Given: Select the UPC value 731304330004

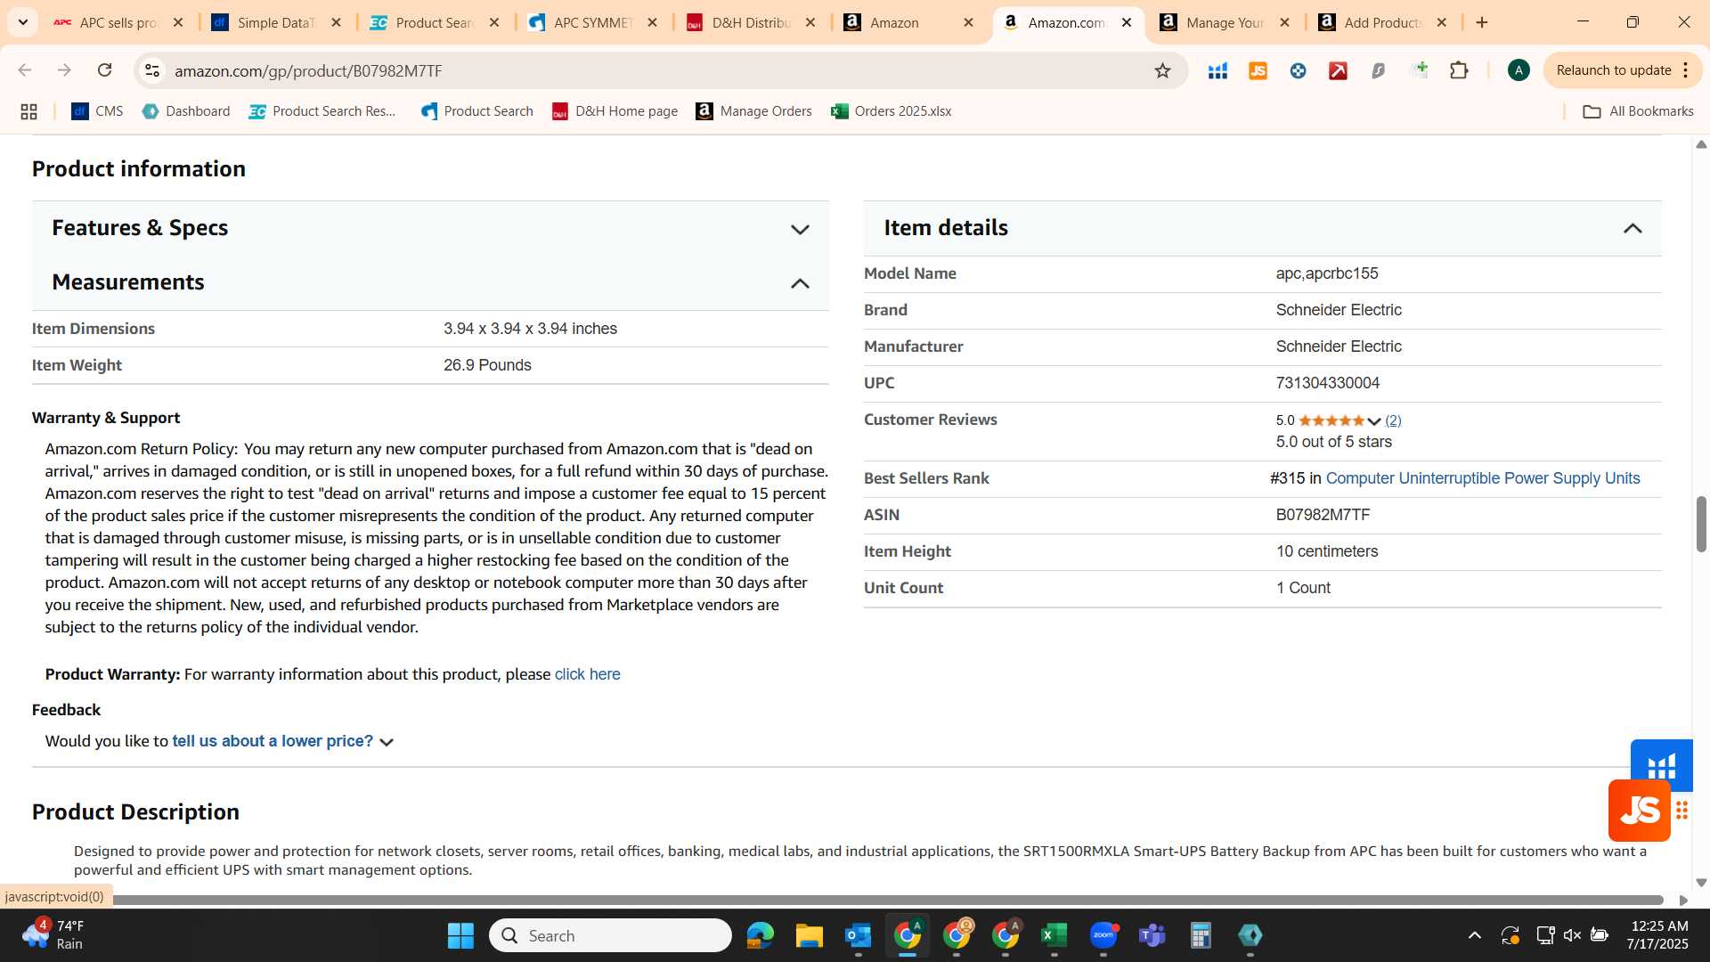Looking at the screenshot, I should click(1327, 383).
